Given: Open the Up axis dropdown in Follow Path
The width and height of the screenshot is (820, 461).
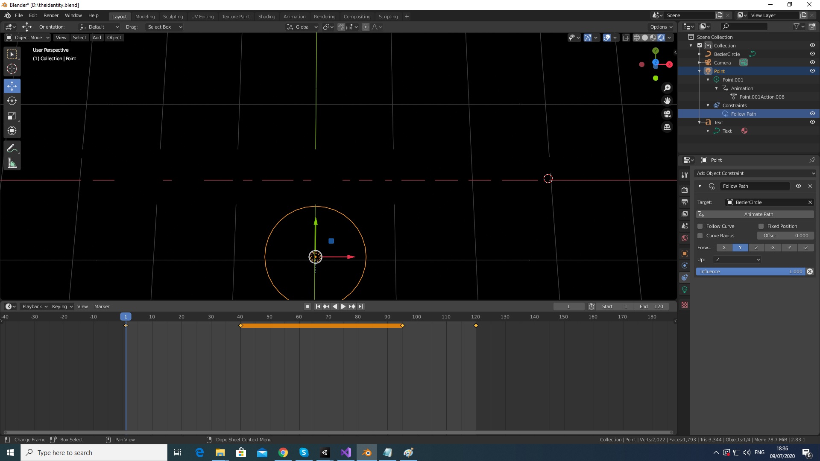Looking at the screenshot, I should click(x=737, y=259).
